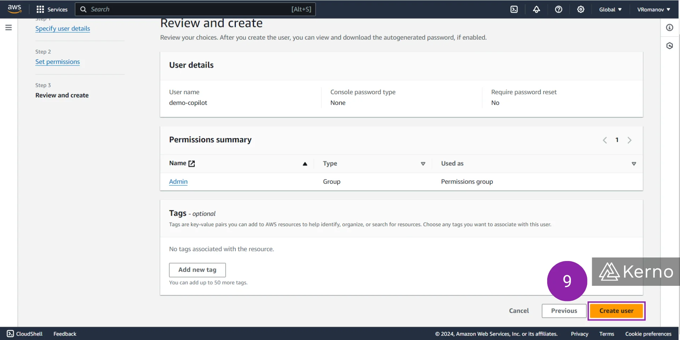Open AWS CloudShell from top navigation bar
The image size is (680, 340).
514,9
